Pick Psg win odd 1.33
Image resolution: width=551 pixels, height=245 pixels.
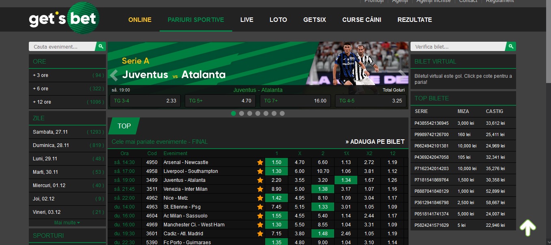click(x=323, y=207)
